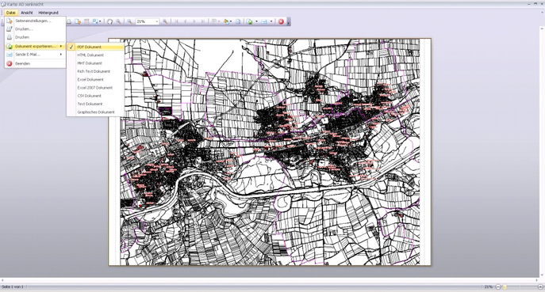Click the red close preview icon
Screen dimensions: 545x292
click(x=281, y=21)
